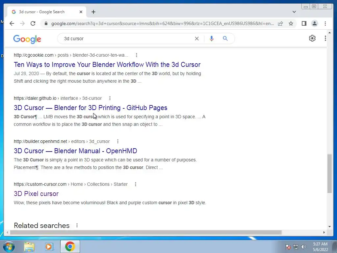Reload the page with the refresh icon
337x253 pixels.
[x=33, y=23]
